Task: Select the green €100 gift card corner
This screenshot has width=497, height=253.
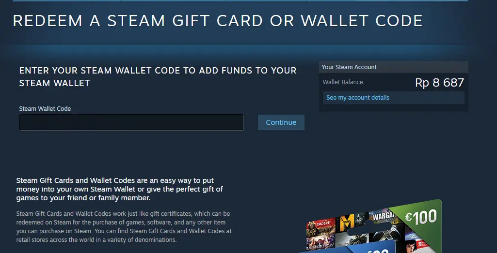Action: tap(420, 217)
